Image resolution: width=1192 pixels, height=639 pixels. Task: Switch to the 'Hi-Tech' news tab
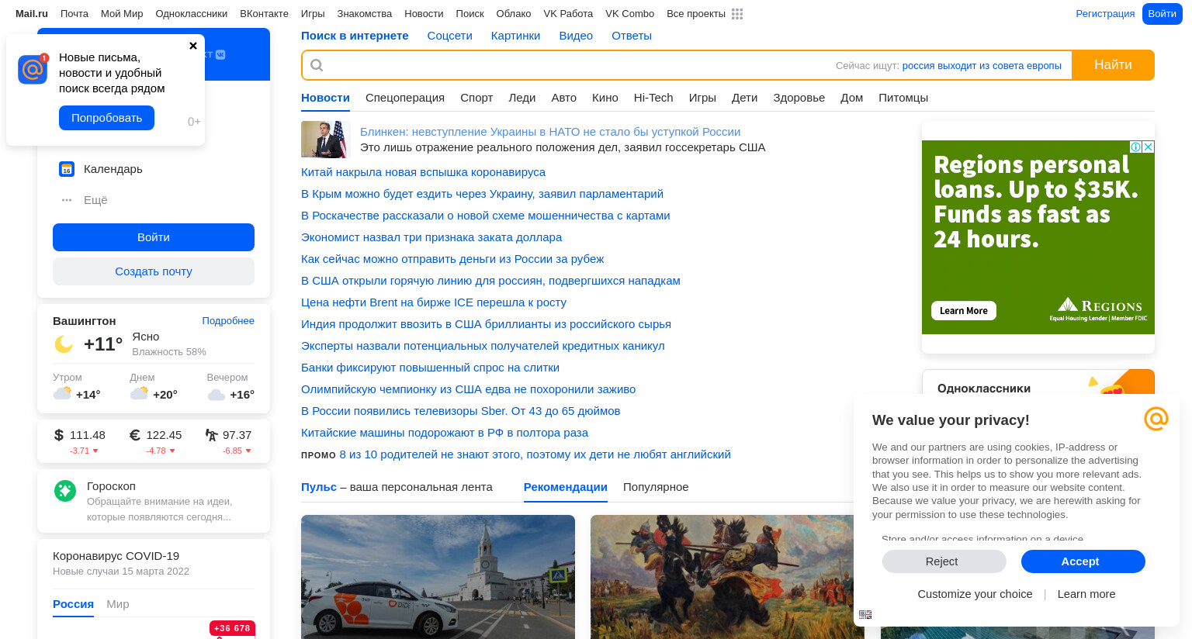[x=653, y=98]
